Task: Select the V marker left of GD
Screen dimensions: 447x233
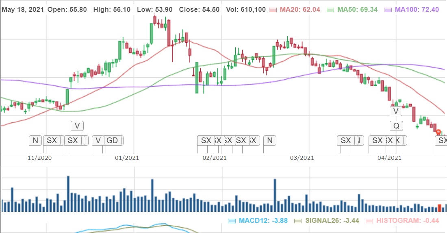Action: tap(98, 141)
